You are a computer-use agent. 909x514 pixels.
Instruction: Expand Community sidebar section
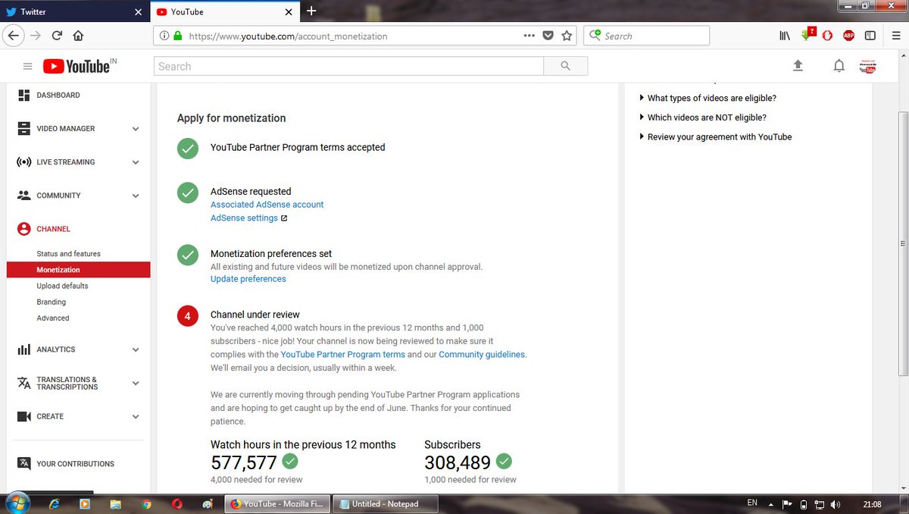(x=136, y=196)
